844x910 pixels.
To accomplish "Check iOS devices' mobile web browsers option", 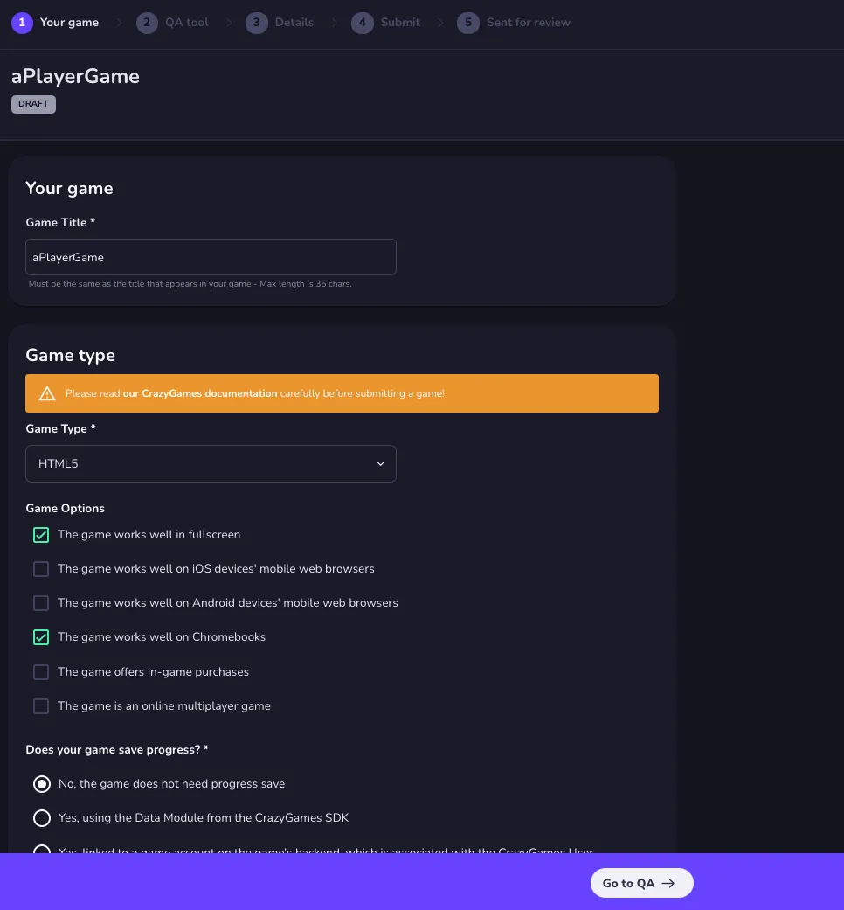I will pyautogui.click(x=40, y=569).
